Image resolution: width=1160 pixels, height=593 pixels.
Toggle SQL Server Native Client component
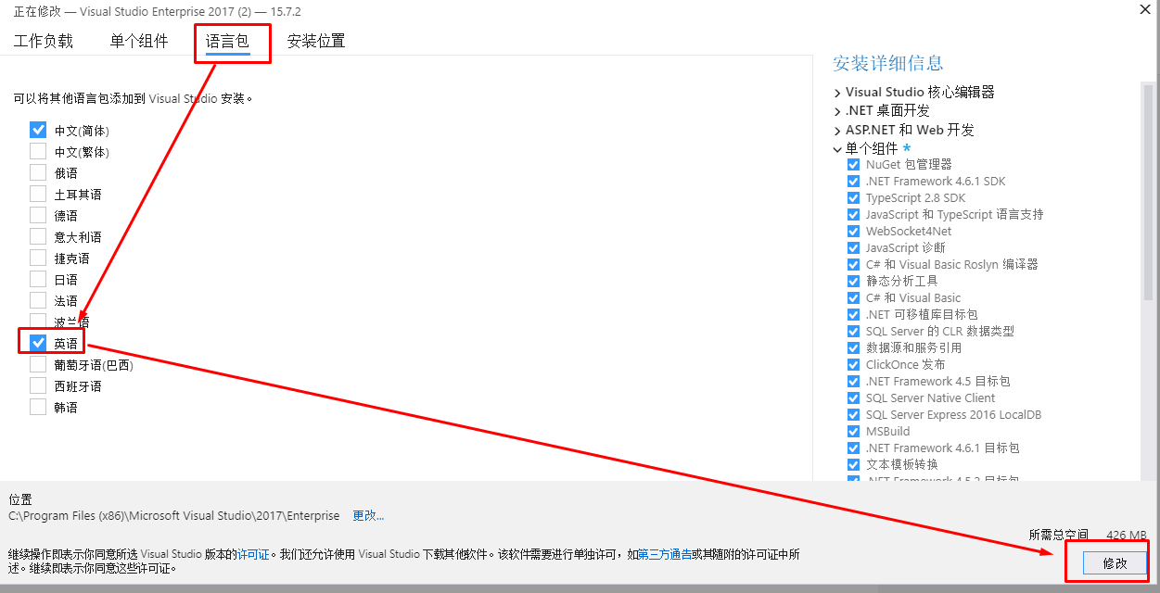click(853, 397)
